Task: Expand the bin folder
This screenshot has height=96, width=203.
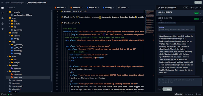Action: point(10,21)
